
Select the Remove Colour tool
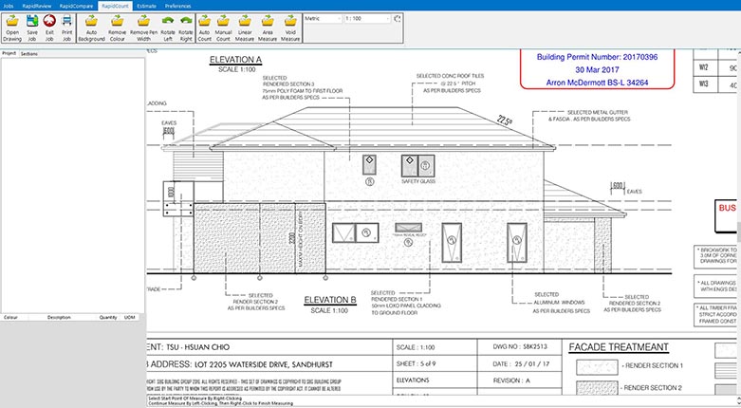click(x=118, y=28)
